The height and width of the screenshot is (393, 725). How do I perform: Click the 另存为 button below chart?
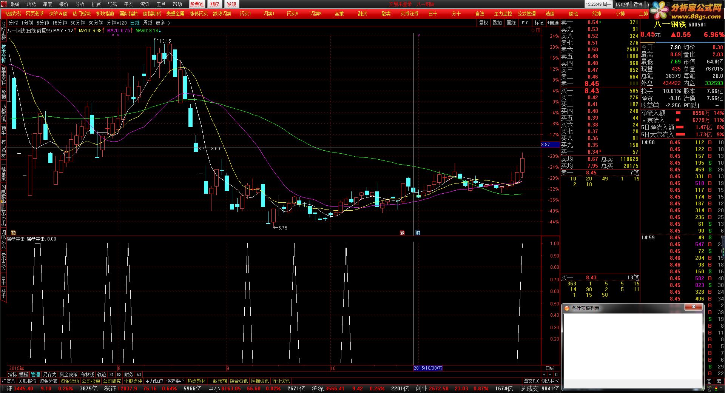click(49, 375)
